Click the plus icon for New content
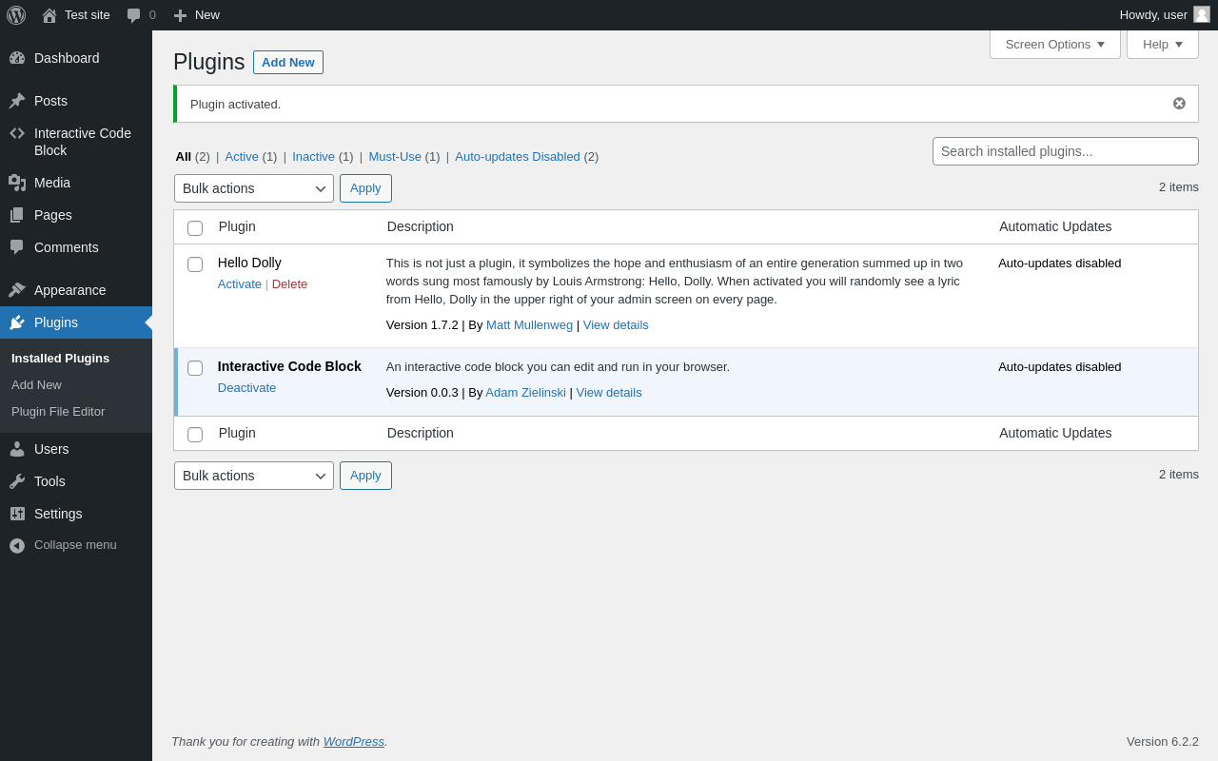The image size is (1218, 761). [180, 15]
